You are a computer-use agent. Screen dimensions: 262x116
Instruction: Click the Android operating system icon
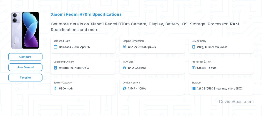(56, 68)
